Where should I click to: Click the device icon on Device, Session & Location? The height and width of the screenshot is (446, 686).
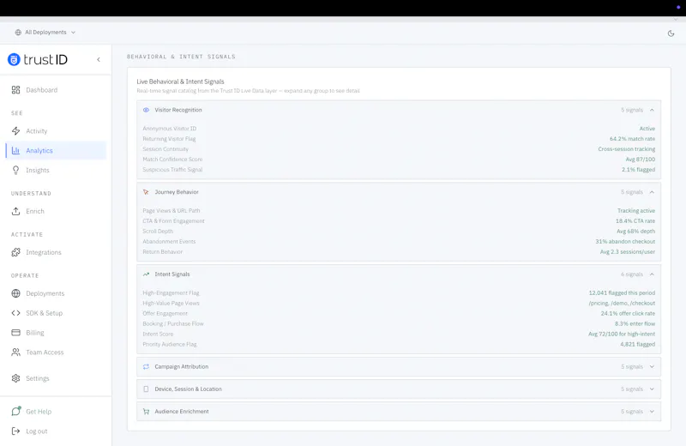(x=146, y=389)
